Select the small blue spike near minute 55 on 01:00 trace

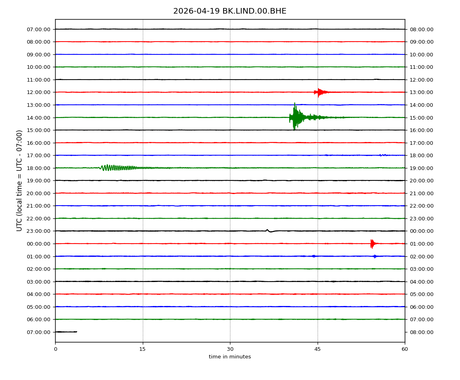pos(374,256)
